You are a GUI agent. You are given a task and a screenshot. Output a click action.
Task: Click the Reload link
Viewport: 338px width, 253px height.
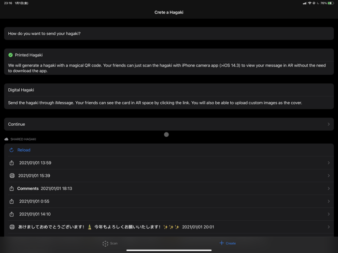click(24, 150)
